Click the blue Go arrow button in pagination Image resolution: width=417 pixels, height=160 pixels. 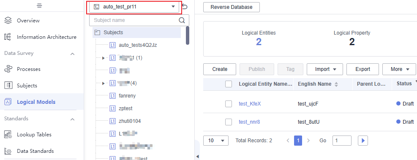[363, 140]
